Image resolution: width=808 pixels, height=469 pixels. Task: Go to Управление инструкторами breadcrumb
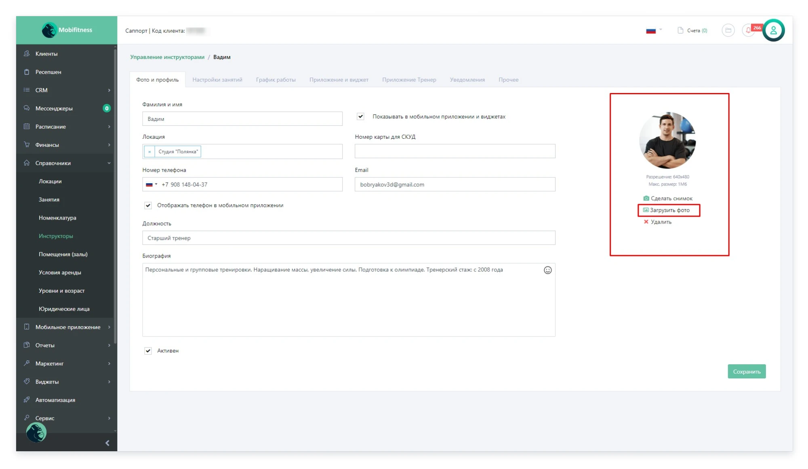167,57
